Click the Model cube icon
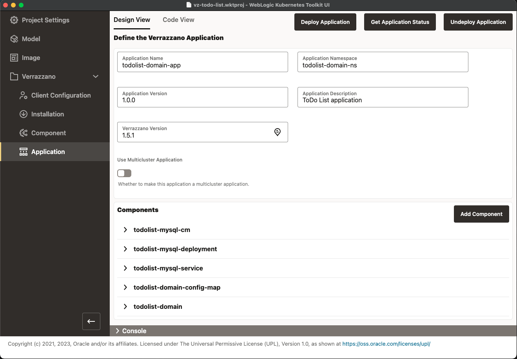Viewport: 517px width, 359px height. [x=14, y=39]
